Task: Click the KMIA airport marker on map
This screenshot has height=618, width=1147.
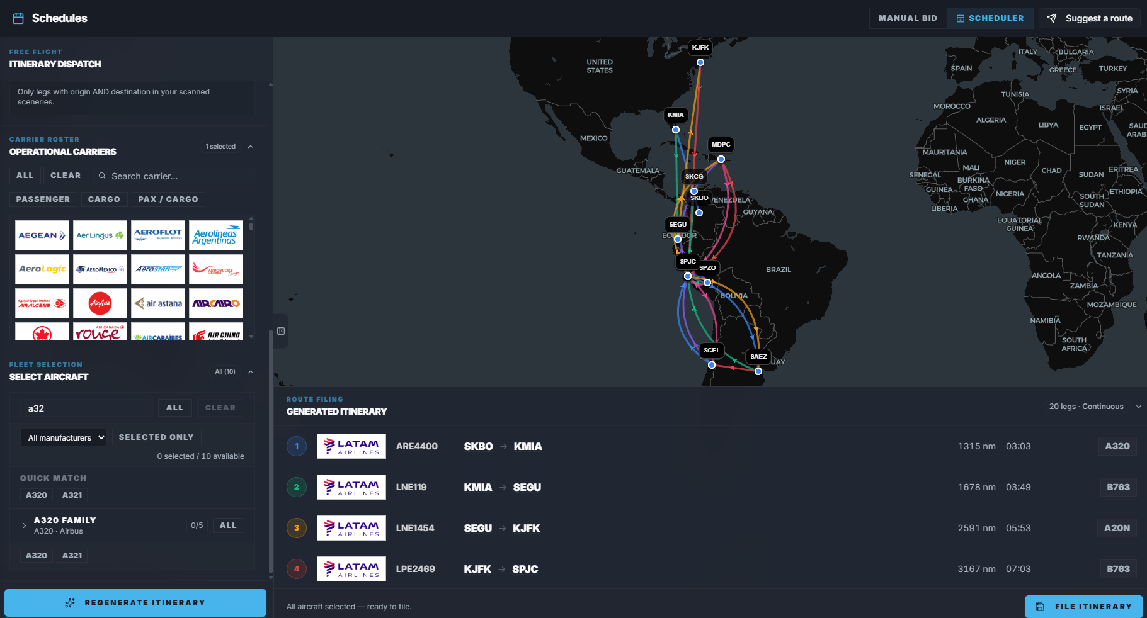Action: tap(676, 130)
